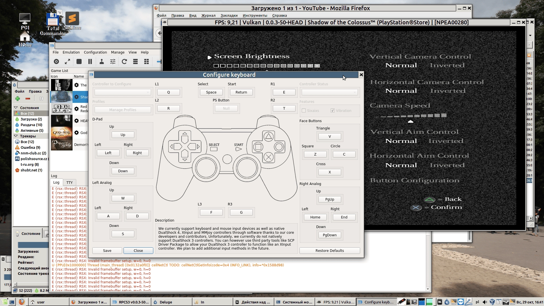Open the Configuration menu in RPCS3
This screenshot has width=544, height=306.
click(x=95, y=52)
